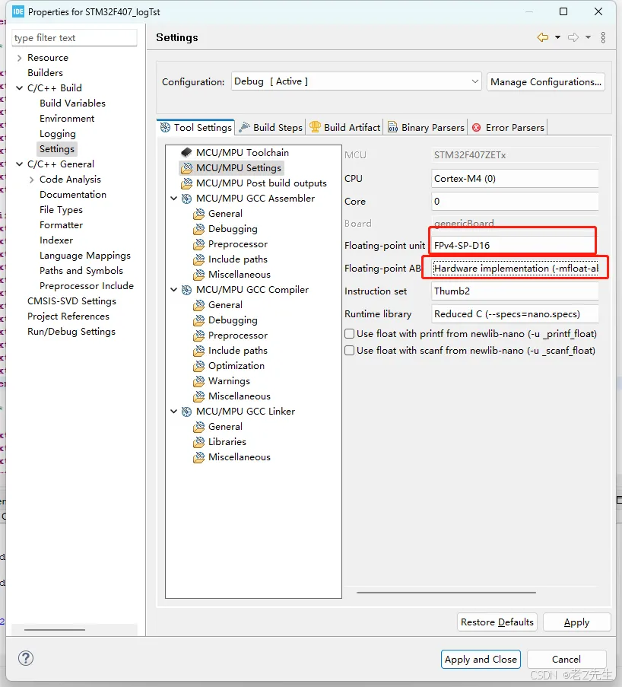Switch to the Build Artifact tab
Image resolution: width=622 pixels, height=687 pixels.
[344, 128]
